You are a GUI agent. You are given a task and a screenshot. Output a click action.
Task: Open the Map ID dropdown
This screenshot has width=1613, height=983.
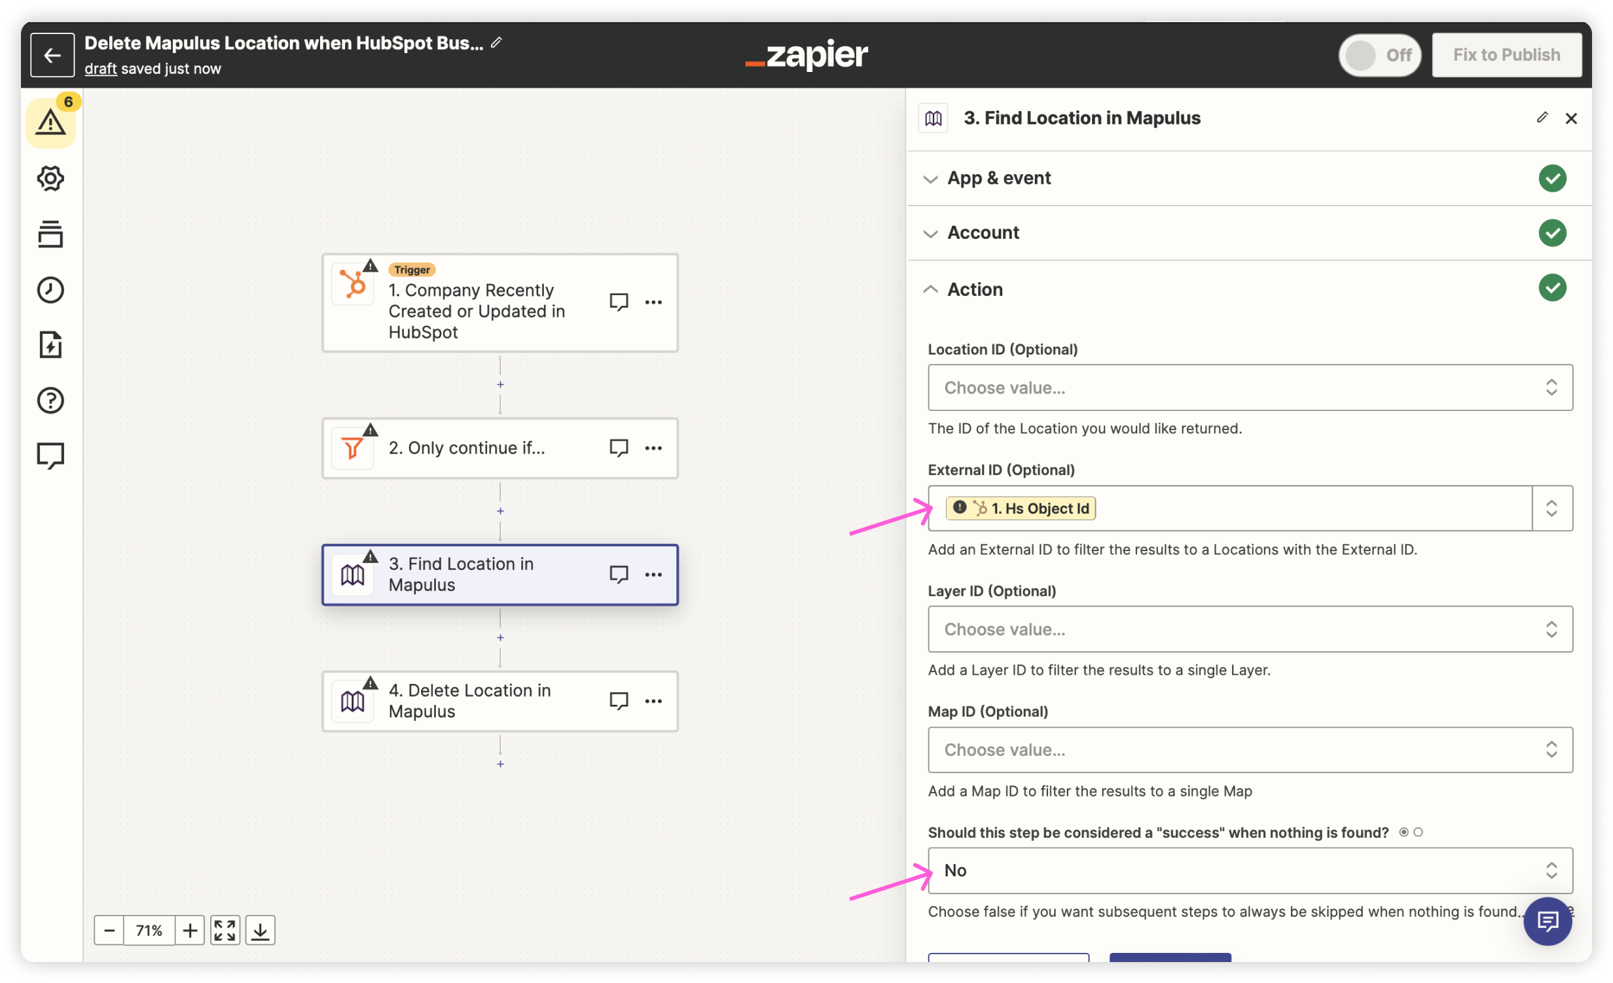pos(1250,750)
